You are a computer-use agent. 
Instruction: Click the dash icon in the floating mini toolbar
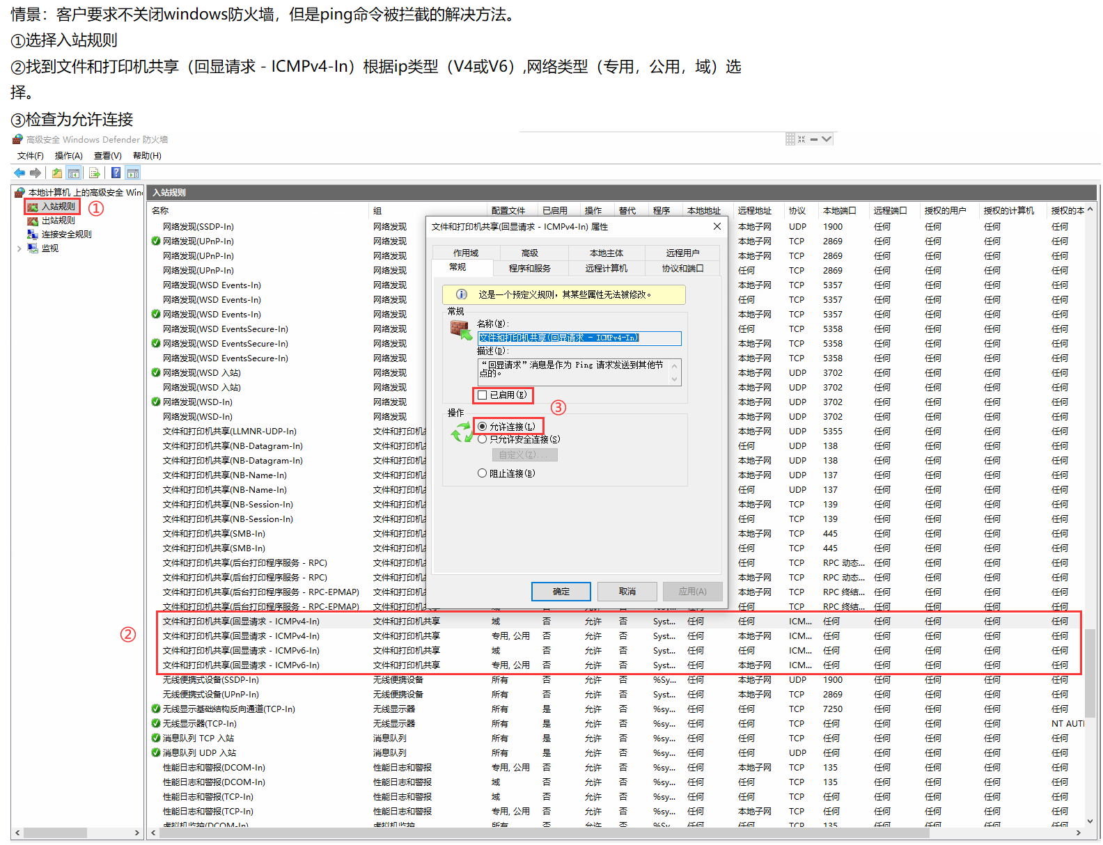click(x=813, y=139)
